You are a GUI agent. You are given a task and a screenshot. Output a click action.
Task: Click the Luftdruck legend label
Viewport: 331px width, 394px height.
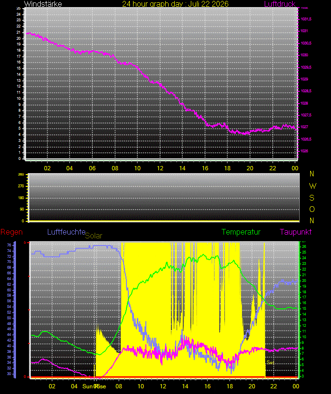pos(280,4)
